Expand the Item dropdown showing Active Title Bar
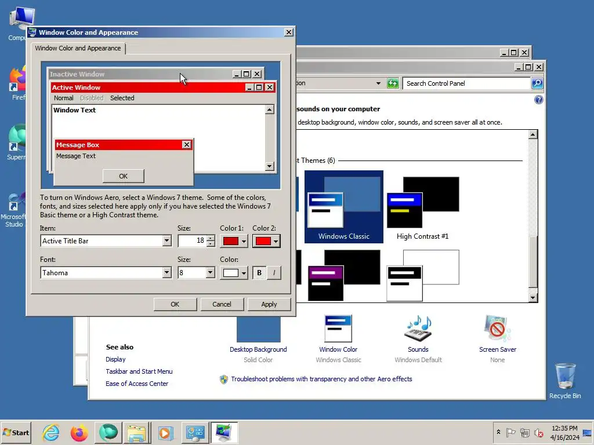Screen dimensions: 594x445 166,240
